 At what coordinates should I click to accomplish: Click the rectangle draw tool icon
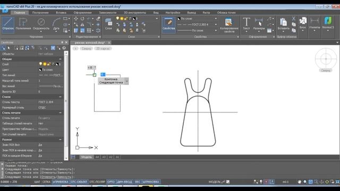pos(65,19)
